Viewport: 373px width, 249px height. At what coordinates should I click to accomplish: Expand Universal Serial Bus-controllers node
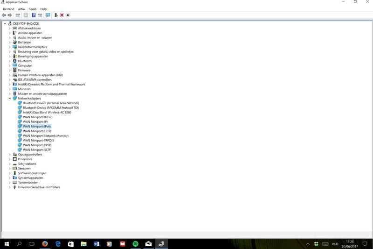[x=9, y=187]
